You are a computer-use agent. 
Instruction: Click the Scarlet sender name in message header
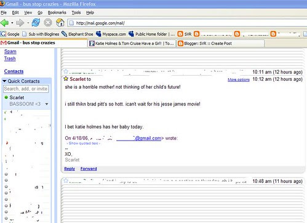[x=78, y=79]
